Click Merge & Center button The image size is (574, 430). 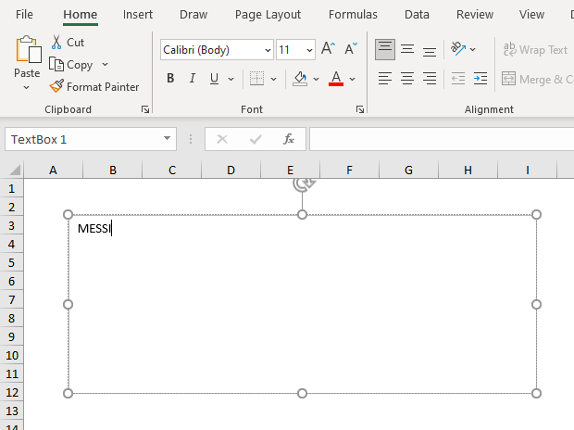coord(537,79)
